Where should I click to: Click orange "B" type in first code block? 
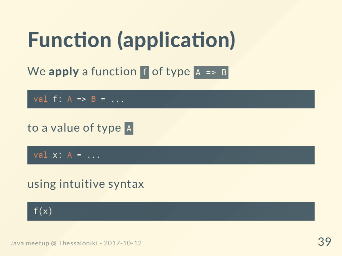[94, 99]
